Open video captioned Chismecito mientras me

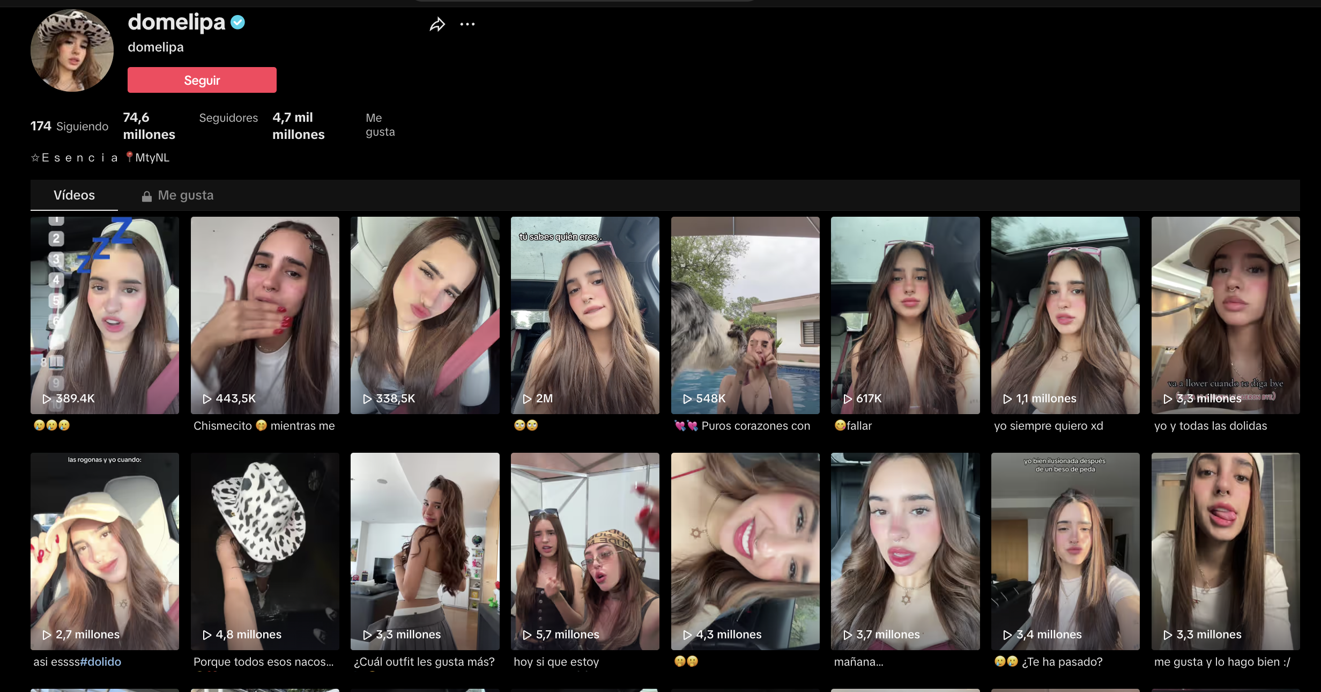pos(265,315)
